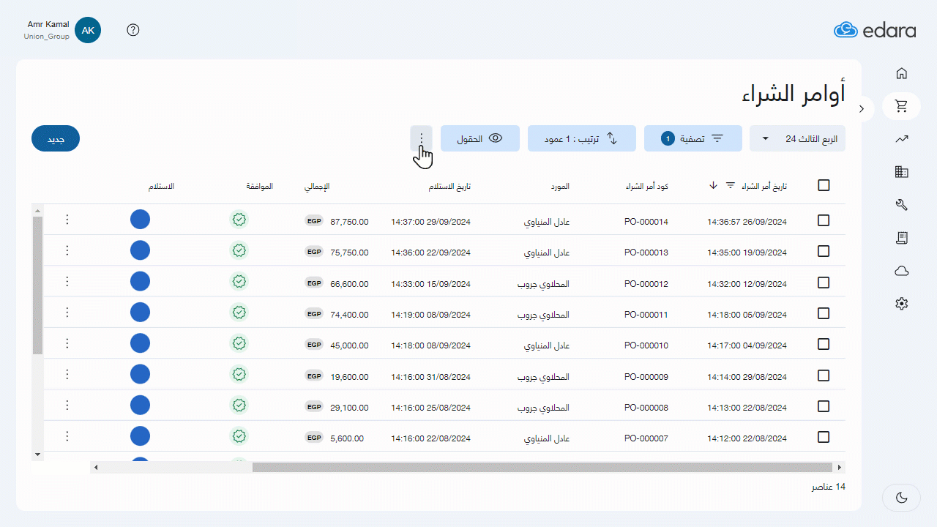Open row actions menu for PO-000011
This screenshot has height=527, width=937.
67,313
